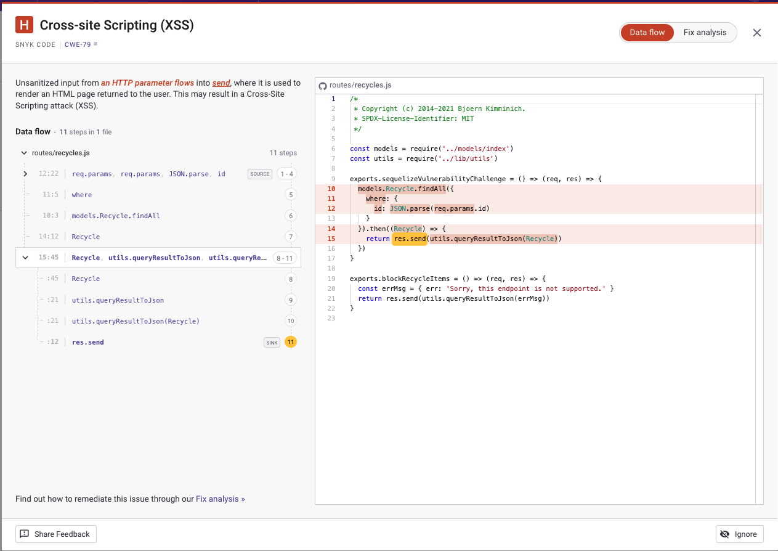The width and height of the screenshot is (778, 551).
Task: Click the 'Data flow' section heading
Action: [33, 131]
